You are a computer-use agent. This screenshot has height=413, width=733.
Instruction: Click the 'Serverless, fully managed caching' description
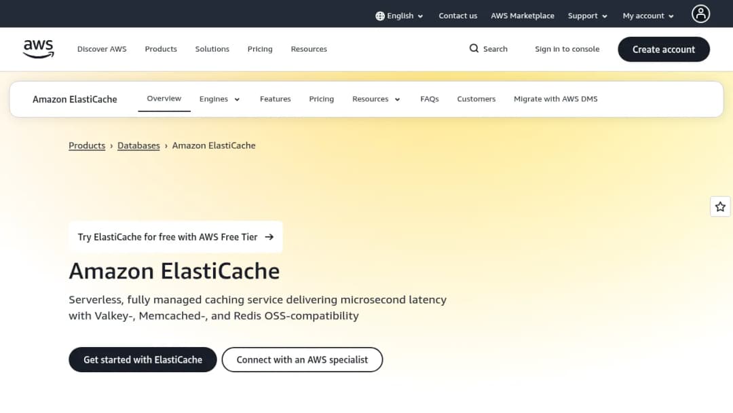pyautogui.click(x=258, y=308)
